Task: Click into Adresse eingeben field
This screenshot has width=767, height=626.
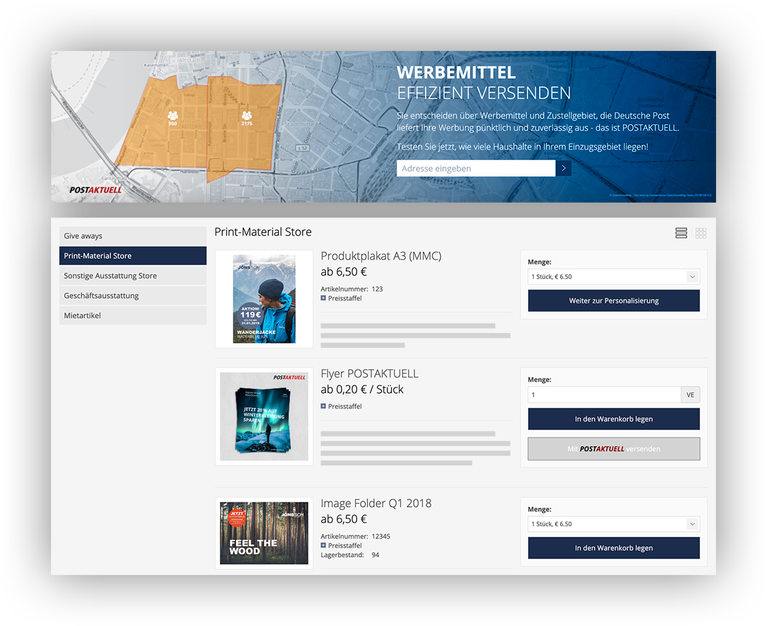Action: tap(476, 168)
